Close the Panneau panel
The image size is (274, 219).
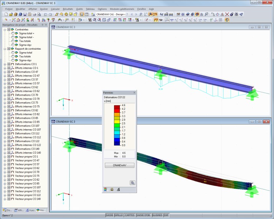pos(134,93)
